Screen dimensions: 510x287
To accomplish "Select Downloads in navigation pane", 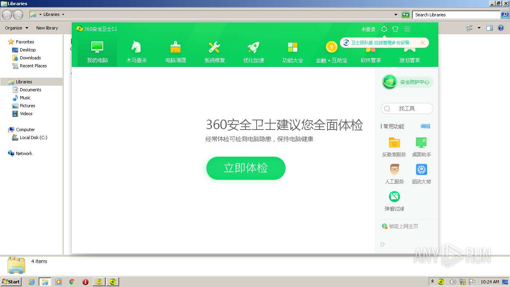I will [30, 58].
